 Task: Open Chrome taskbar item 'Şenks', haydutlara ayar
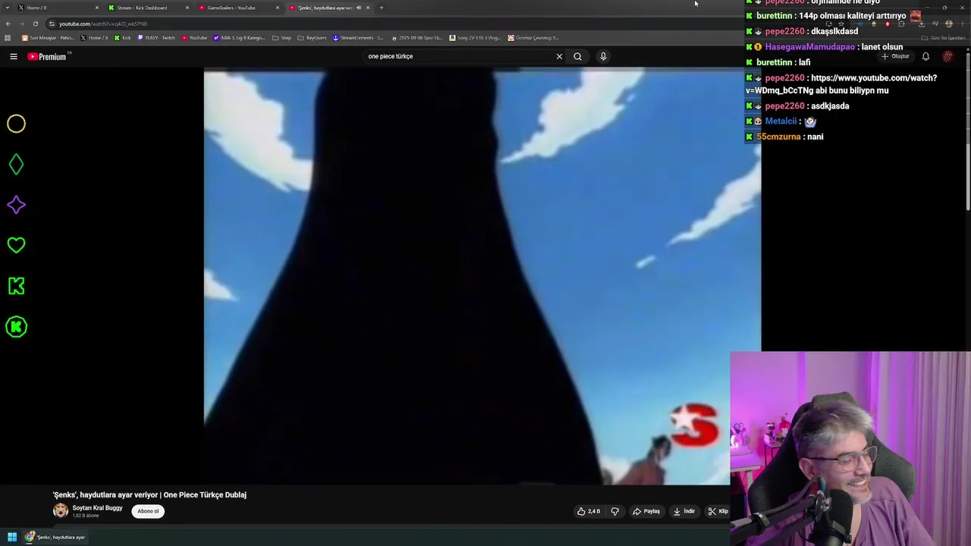(55, 537)
